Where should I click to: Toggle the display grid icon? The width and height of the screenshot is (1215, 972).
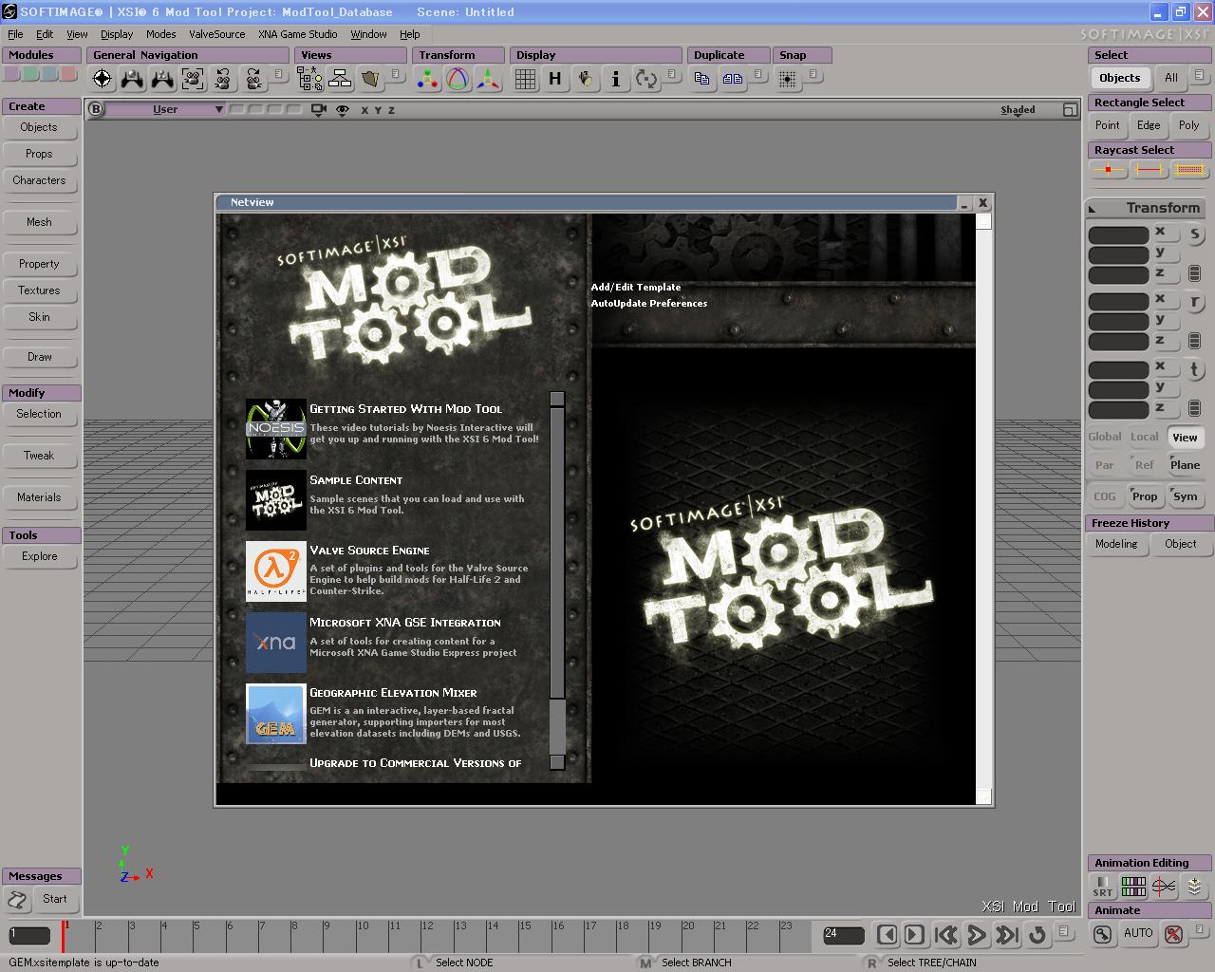pyautogui.click(x=525, y=80)
